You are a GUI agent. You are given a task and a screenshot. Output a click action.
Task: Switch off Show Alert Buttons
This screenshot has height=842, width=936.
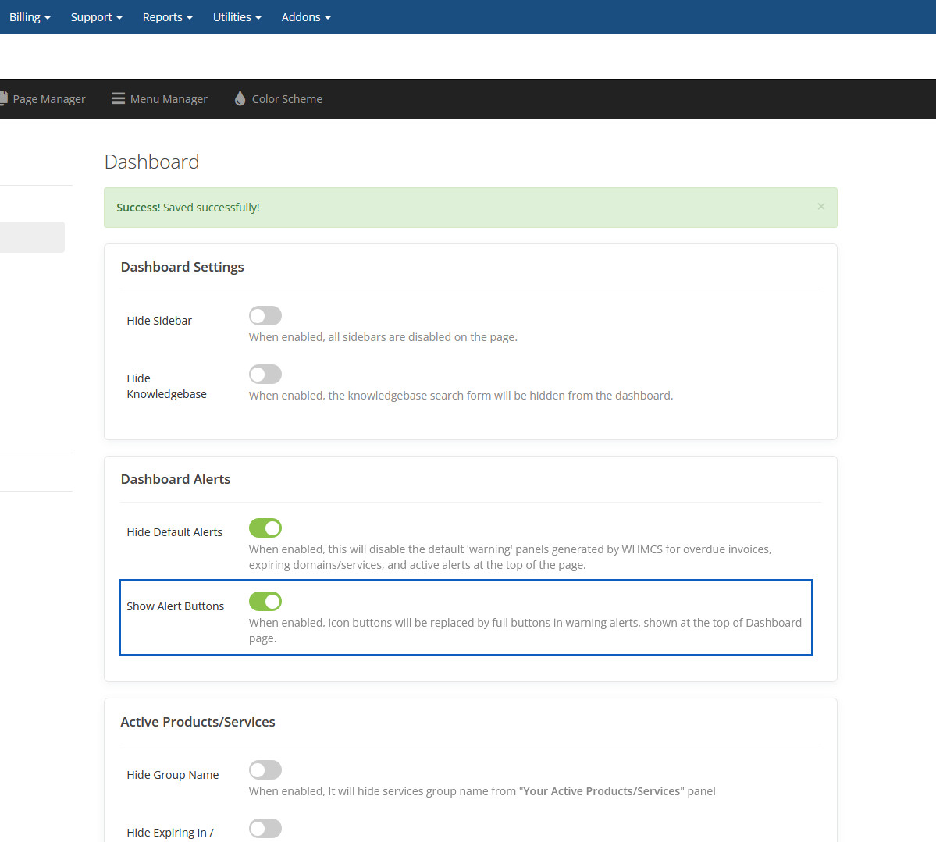(265, 602)
